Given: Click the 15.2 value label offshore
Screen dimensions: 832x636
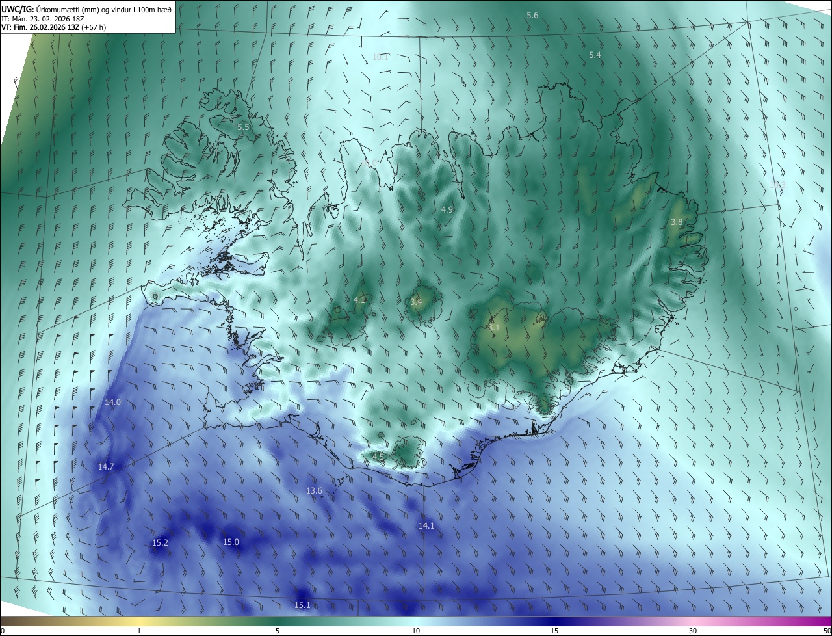Looking at the screenshot, I should tap(160, 542).
